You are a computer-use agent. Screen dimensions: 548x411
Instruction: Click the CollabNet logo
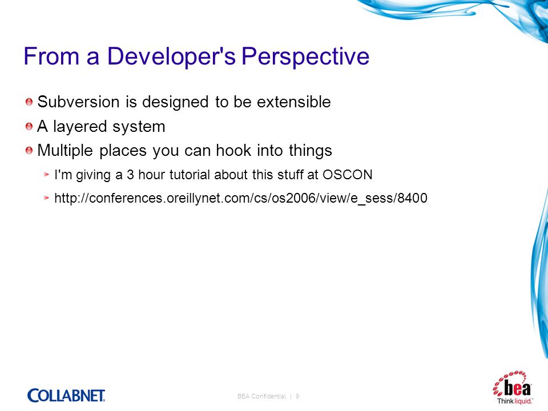(x=66, y=395)
